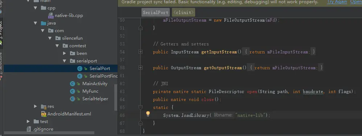Click fold end marker at line 51
Image resolution: width=362 pixels, height=136 pixels.
140,28
